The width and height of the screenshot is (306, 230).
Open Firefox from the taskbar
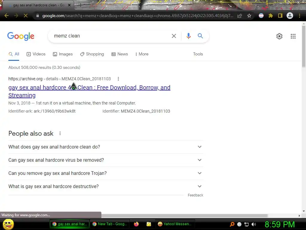[x=136, y=224]
